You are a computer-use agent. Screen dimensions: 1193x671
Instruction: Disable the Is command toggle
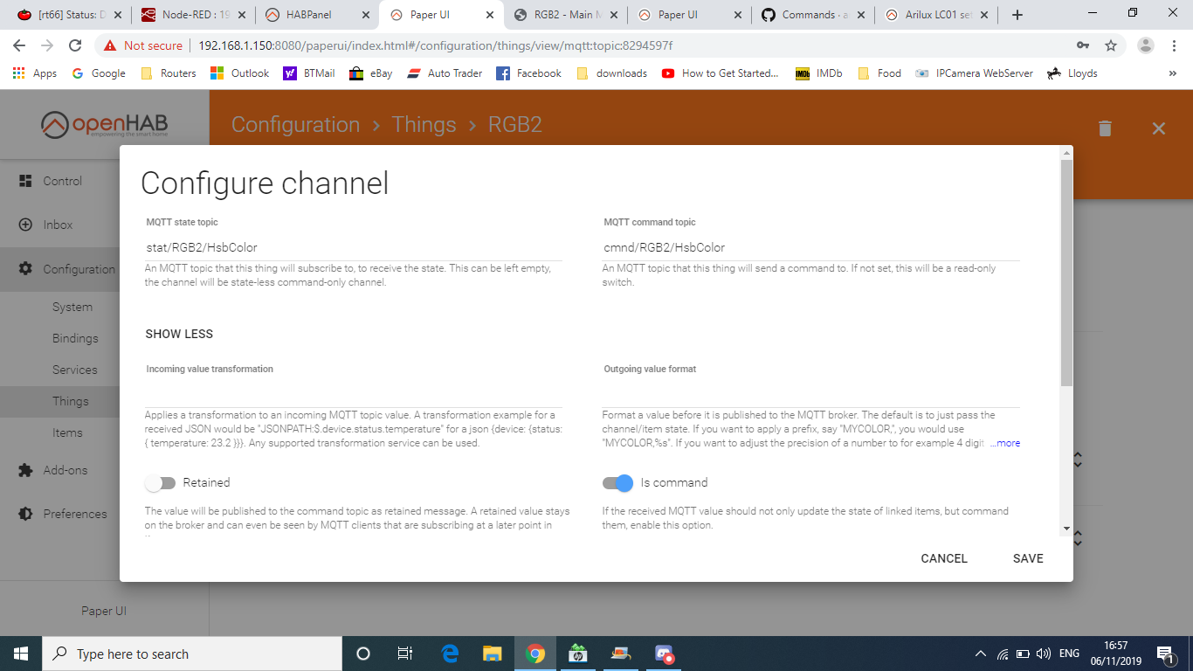[x=617, y=482]
